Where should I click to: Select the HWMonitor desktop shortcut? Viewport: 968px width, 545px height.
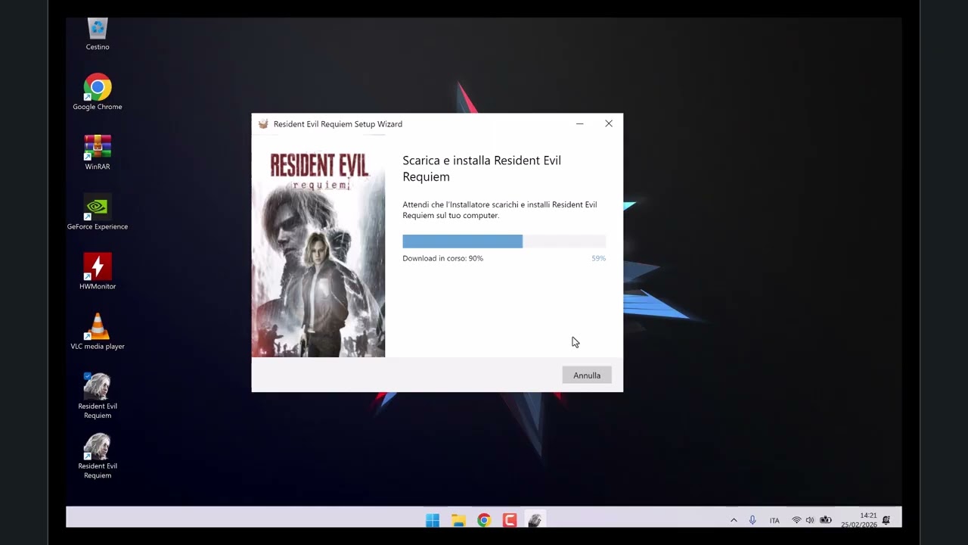(x=98, y=272)
